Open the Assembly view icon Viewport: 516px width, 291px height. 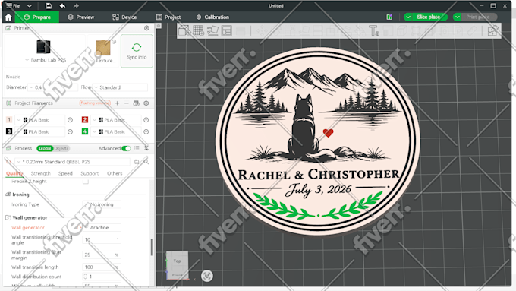click(492, 30)
